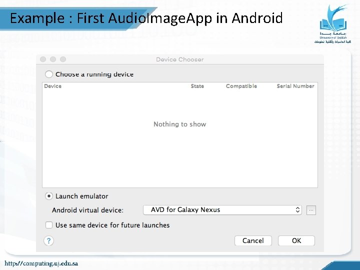
Task: Click the slide title Example : First AudioImageApp
Action: (x=146, y=18)
